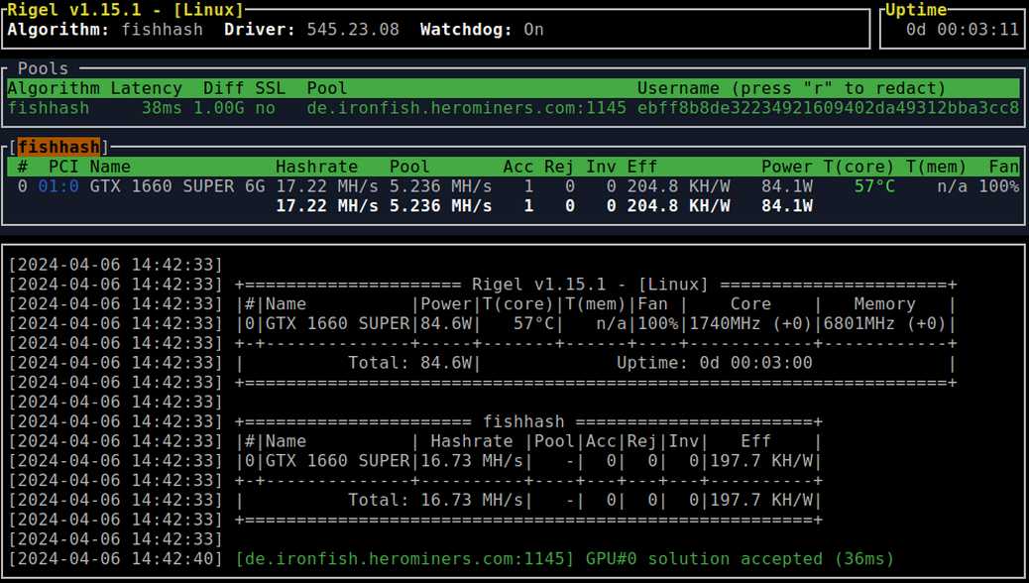Click the Power column header in green GPU table
This screenshot has height=583, width=1029.
(786, 167)
